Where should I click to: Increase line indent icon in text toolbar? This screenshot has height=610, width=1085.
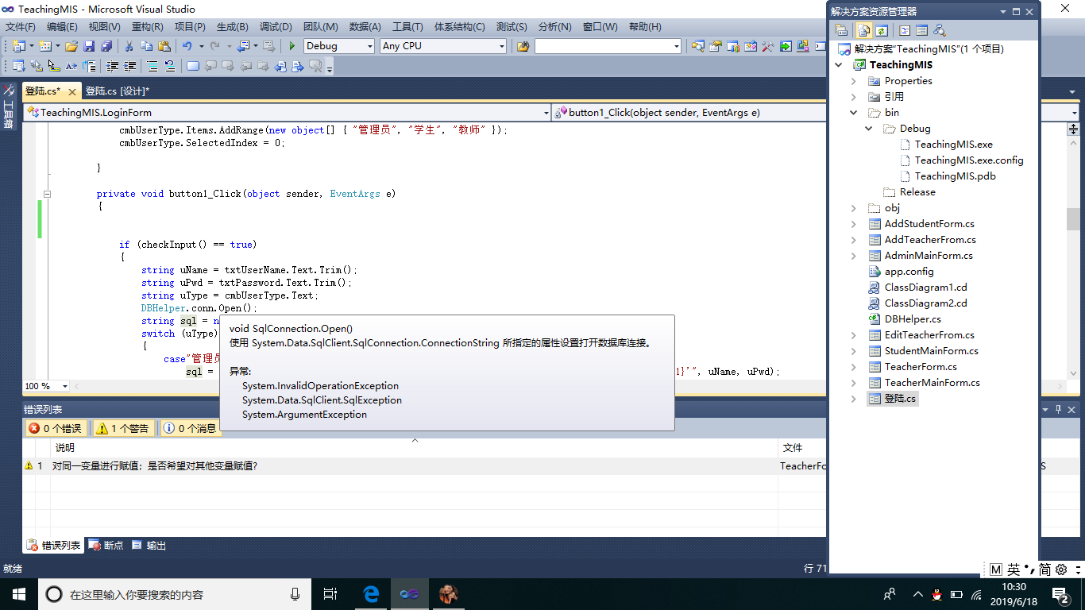[129, 66]
